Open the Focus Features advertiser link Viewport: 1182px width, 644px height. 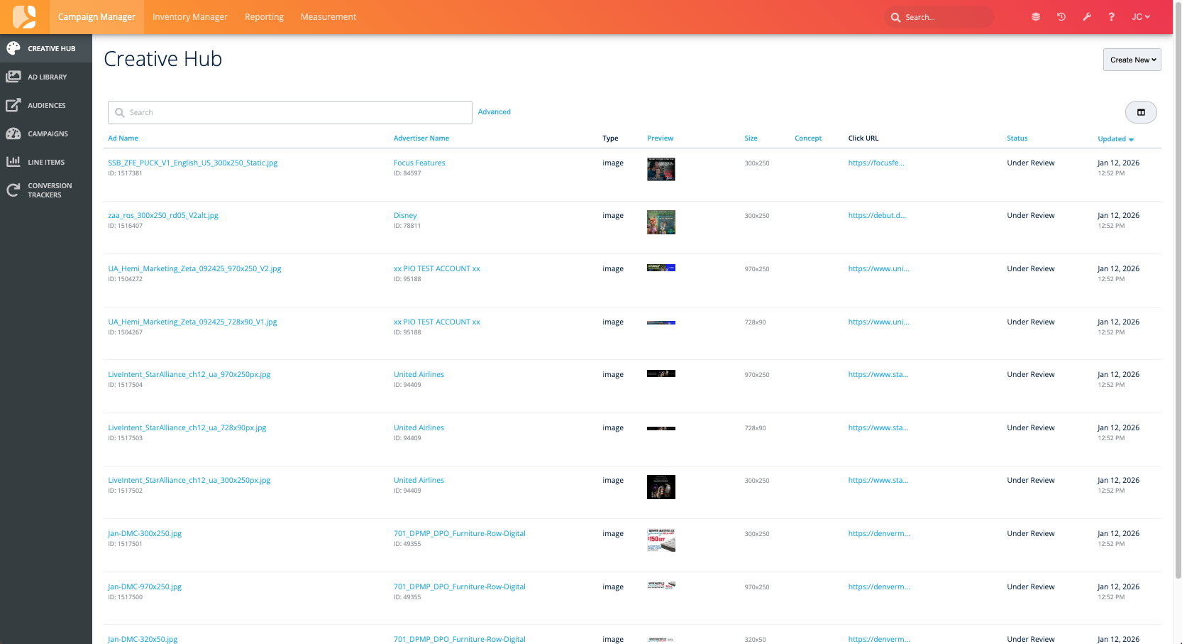coord(419,163)
